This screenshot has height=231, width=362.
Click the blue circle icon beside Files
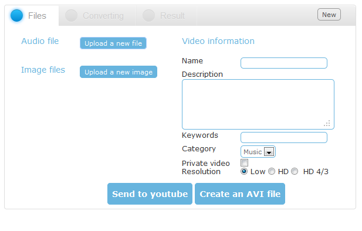(x=16, y=15)
